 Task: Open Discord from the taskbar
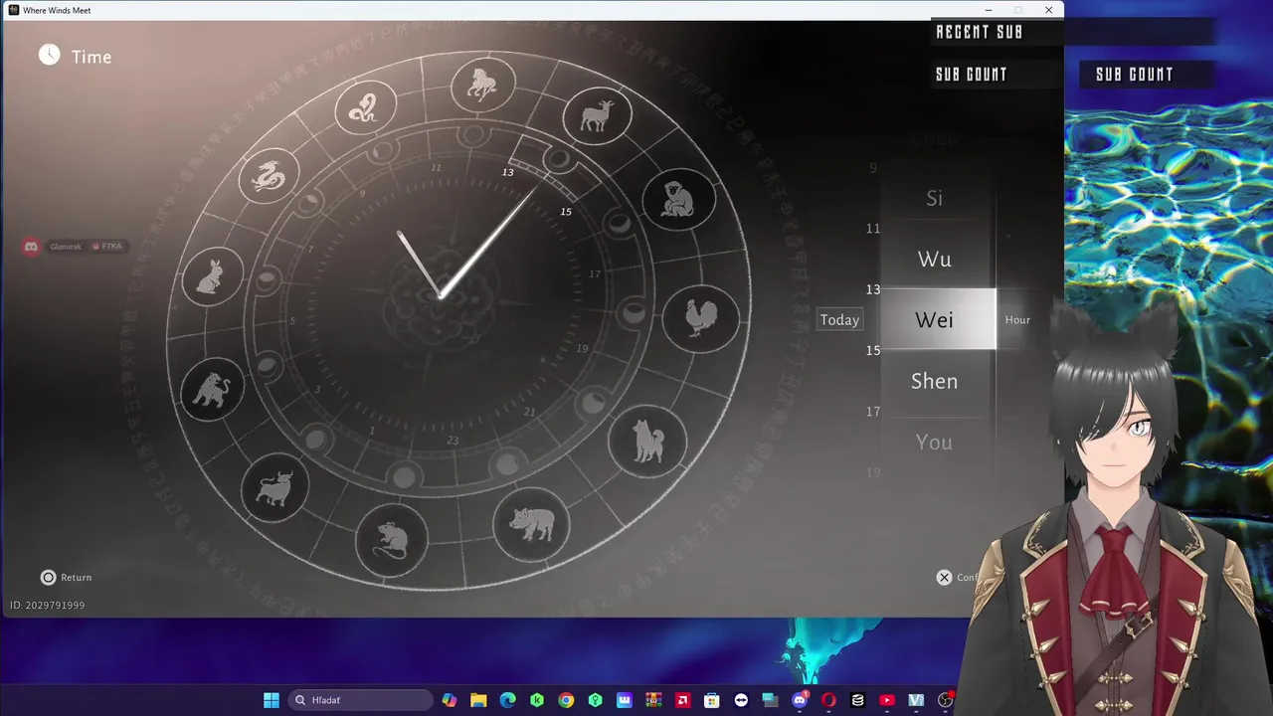pos(800,700)
